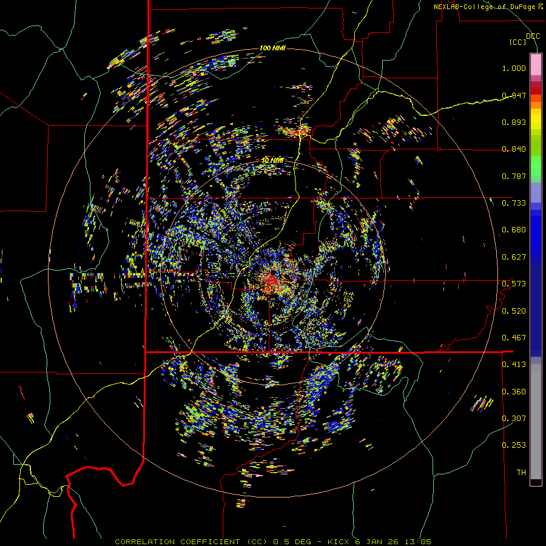Click the 13:05 timestamp in the caption

pyautogui.click(x=418, y=542)
